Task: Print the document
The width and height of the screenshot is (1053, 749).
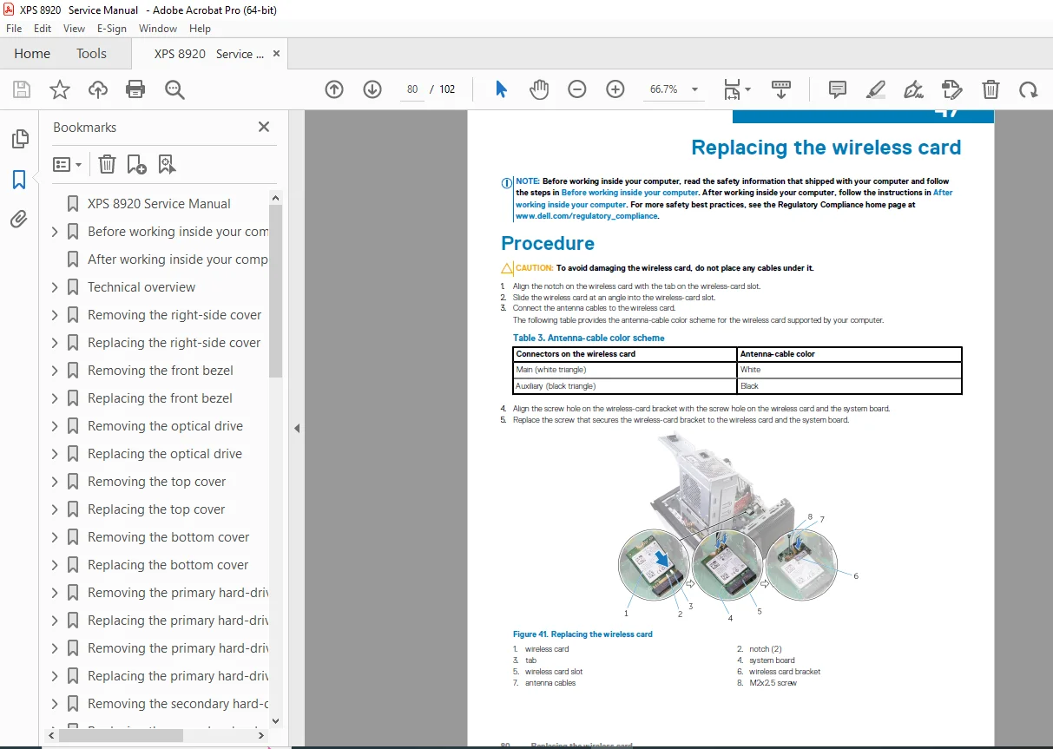Action: coord(135,89)
